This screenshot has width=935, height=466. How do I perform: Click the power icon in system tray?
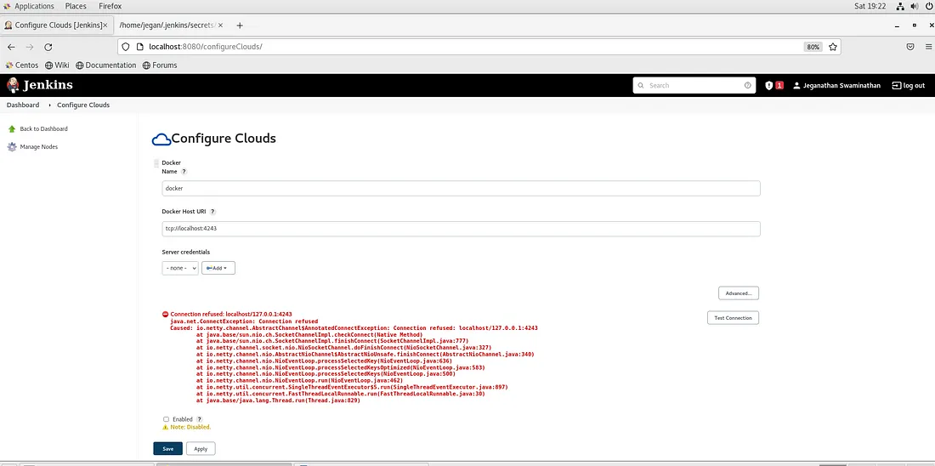click(928, 6)
